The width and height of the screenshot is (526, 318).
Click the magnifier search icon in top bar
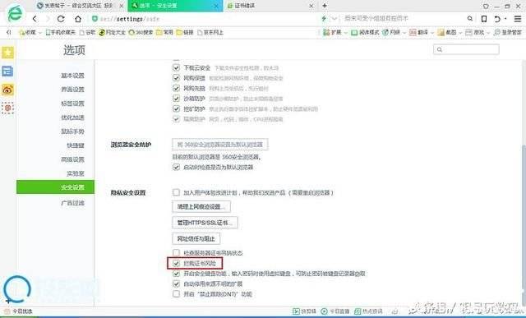tap(470, 19)
